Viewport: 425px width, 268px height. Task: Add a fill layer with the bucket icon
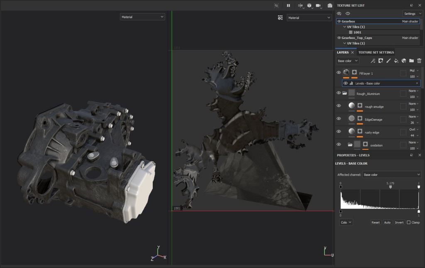point(396,61)
